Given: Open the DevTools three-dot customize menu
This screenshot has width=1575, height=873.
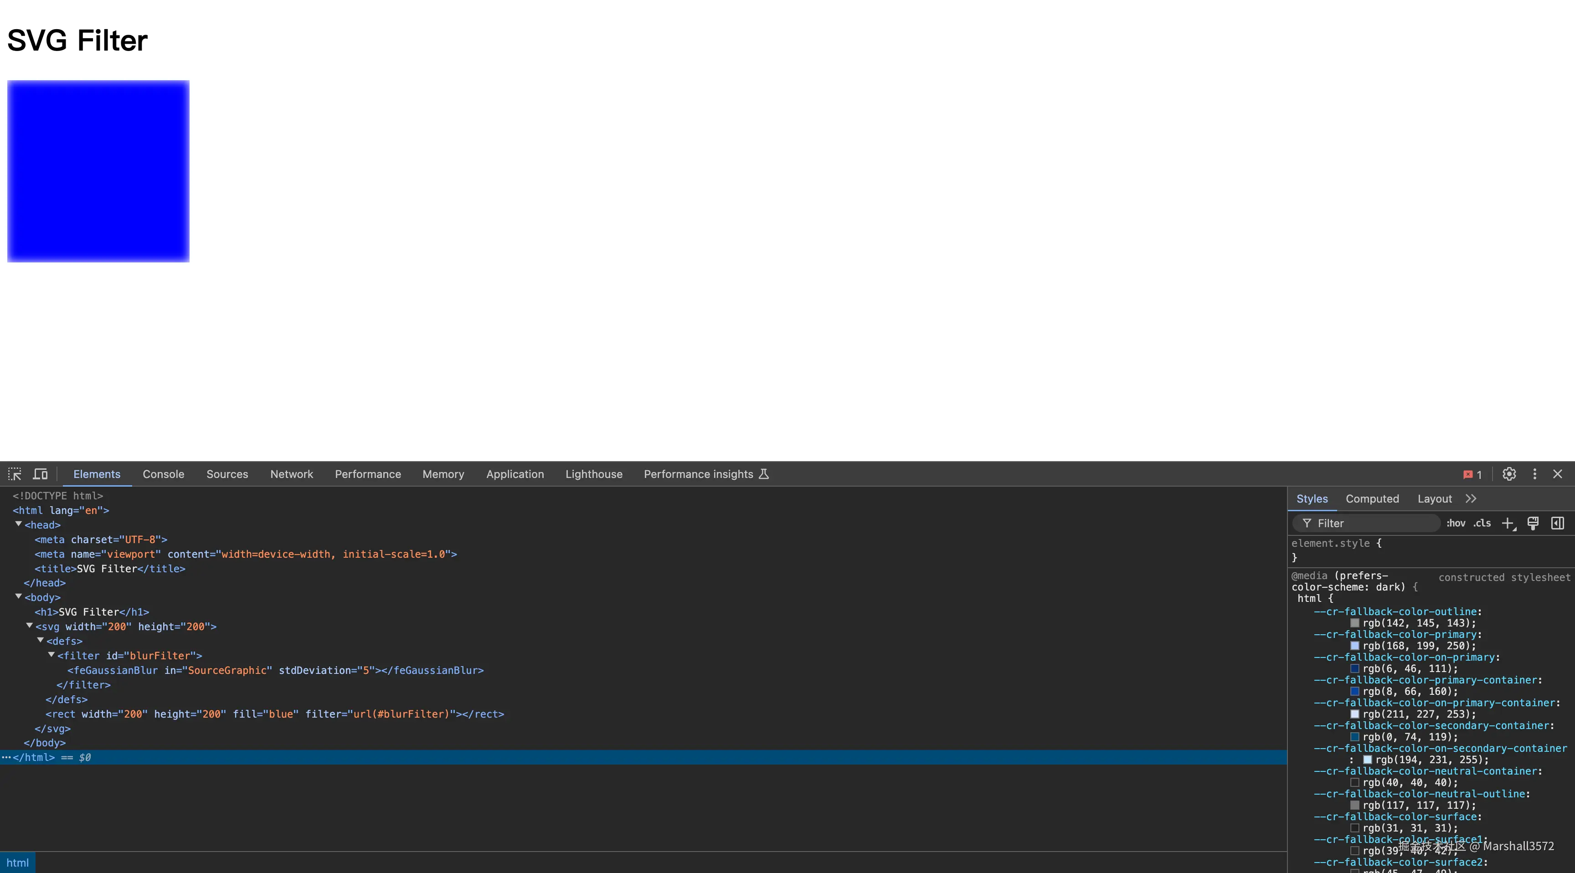Looking at the screenshot, I should (x=1534, y=474).
